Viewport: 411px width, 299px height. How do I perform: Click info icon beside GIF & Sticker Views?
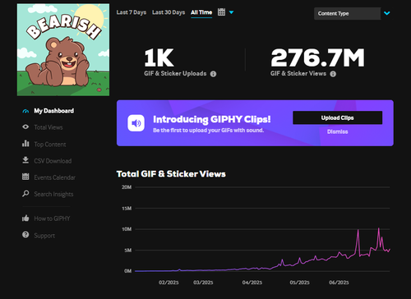(333, 74)
